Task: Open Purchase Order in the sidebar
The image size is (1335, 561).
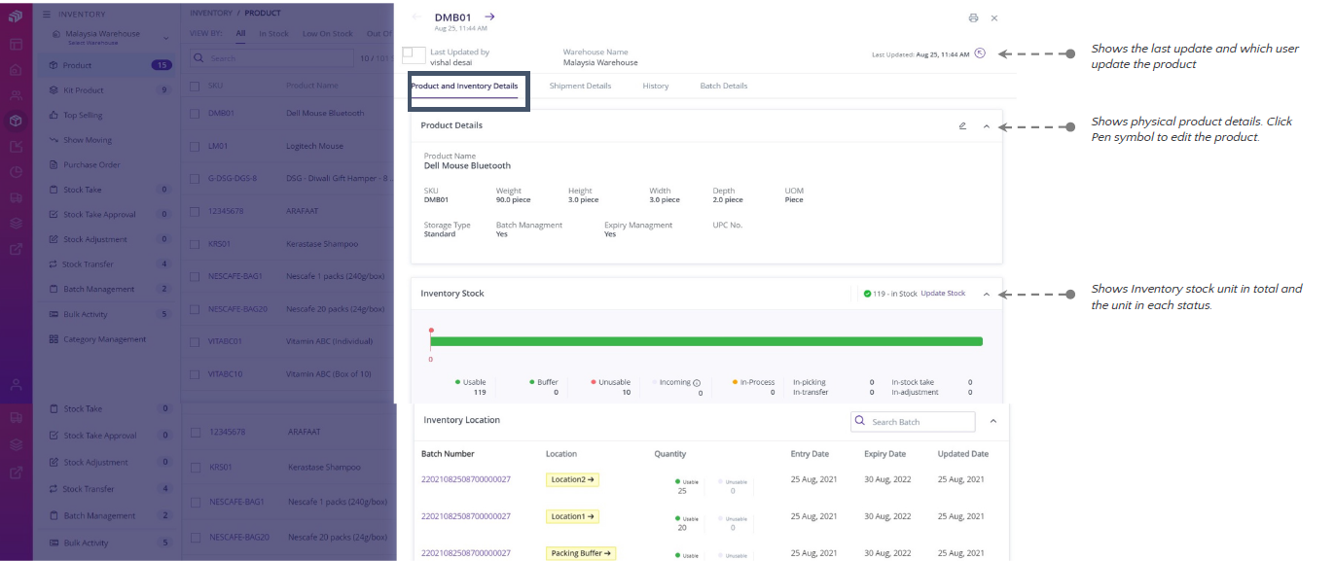Action: pos(108,165)
